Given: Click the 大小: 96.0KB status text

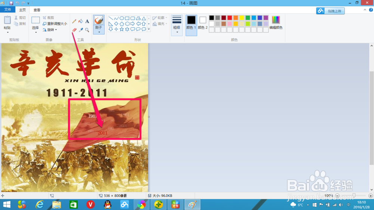Looking at the screenshot, I should click(162, 196).
